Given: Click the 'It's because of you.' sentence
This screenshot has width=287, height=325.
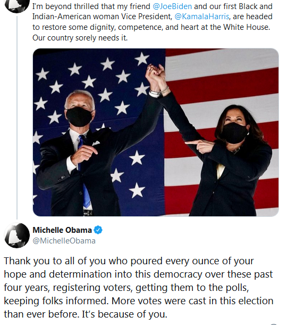Looking at the screenshot, I should pyautogui.click(x=125, y=314).
